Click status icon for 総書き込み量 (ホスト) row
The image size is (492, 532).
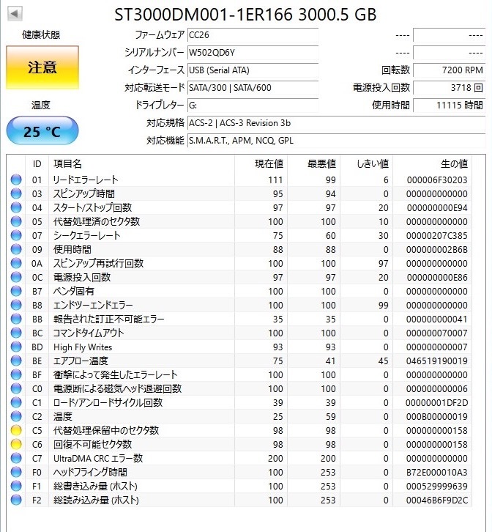coord(16,486)
